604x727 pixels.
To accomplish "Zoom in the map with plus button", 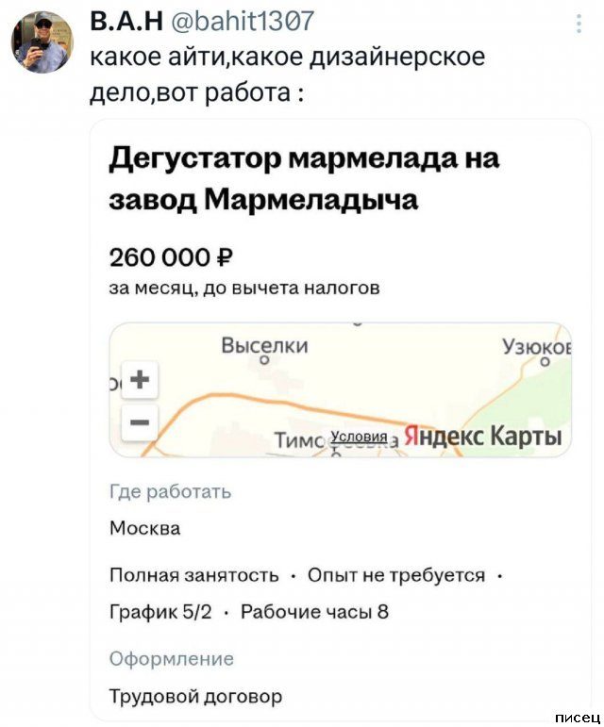I will click(141, 379).
